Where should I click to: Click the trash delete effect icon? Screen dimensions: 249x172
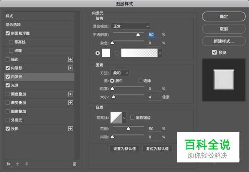point(74,164)
